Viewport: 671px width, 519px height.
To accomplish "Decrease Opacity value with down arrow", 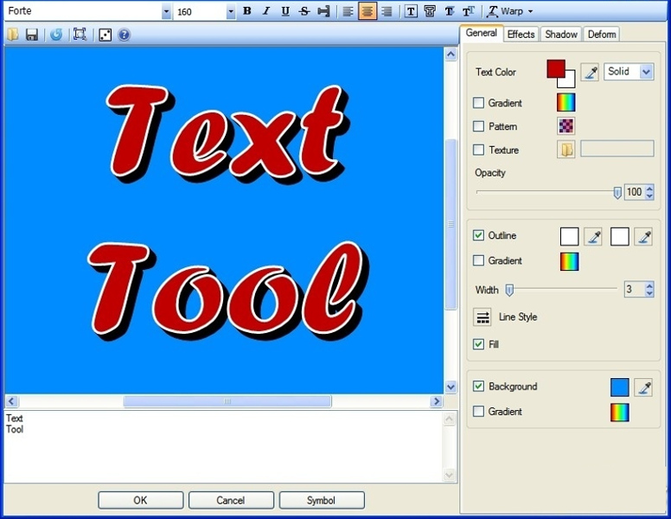I will tap(649, 195).
